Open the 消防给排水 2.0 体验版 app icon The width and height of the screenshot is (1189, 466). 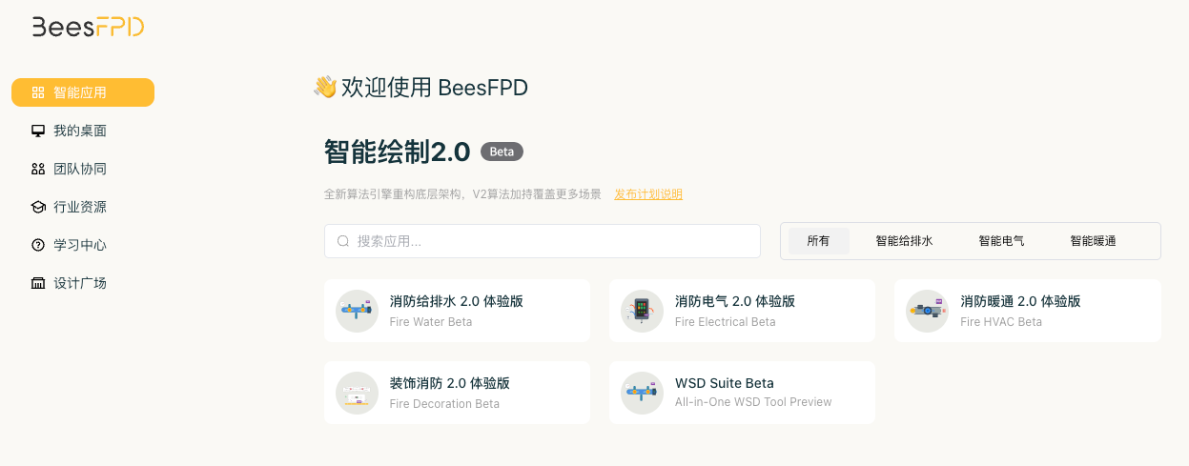tap(357, 311)
